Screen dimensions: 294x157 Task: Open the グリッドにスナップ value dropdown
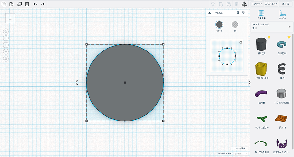(241, 154)
